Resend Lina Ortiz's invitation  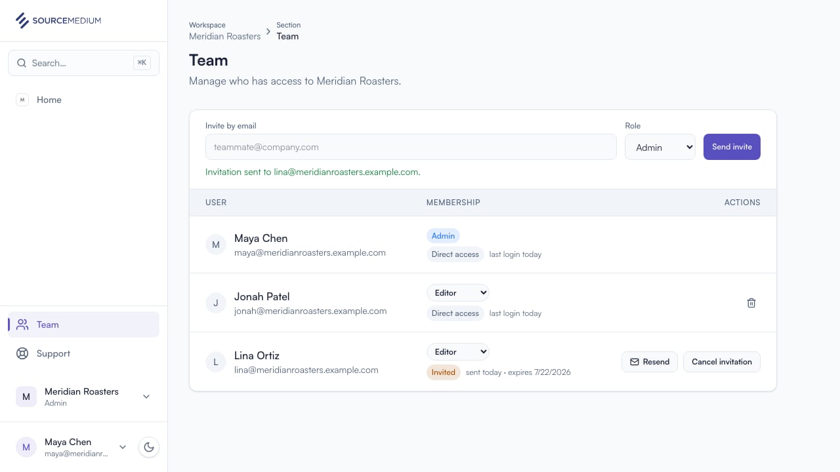tap(650, 362)
